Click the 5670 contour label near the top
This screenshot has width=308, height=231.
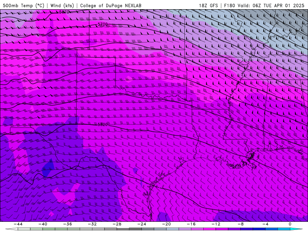point(64,12)
